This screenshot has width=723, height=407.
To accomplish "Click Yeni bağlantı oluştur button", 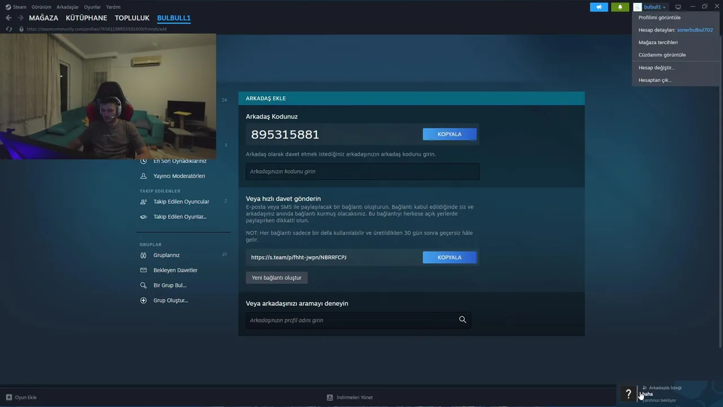I will click(x=277, y=278).
